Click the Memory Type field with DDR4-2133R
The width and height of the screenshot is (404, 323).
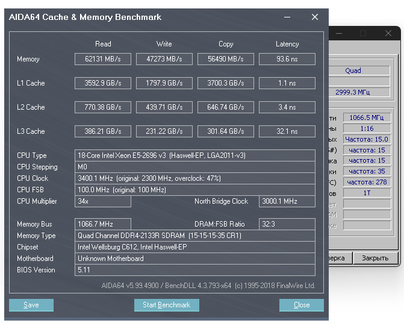[195, 236]
